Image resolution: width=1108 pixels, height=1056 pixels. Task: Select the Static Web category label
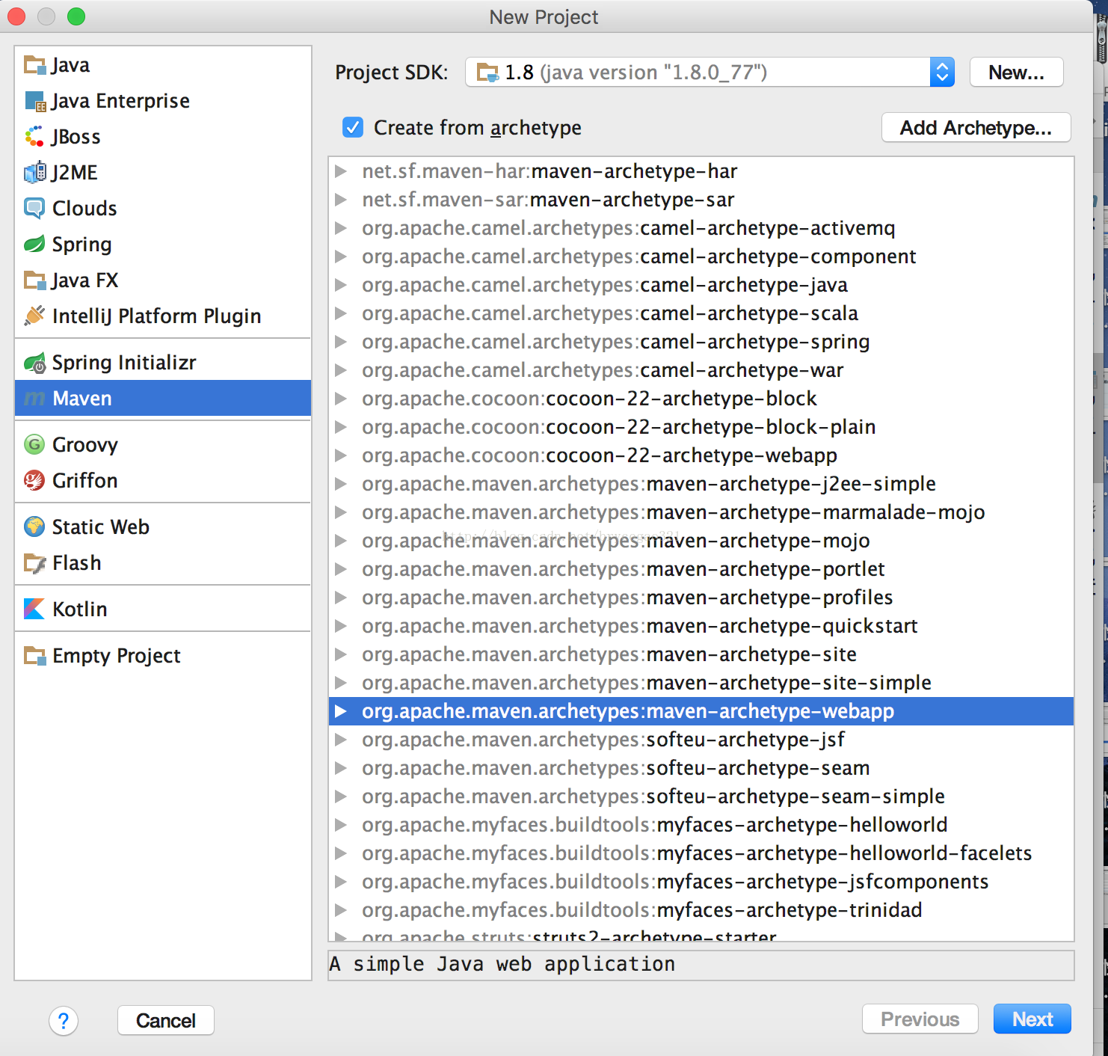[101, 527]
